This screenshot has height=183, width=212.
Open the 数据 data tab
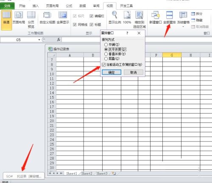83,6
